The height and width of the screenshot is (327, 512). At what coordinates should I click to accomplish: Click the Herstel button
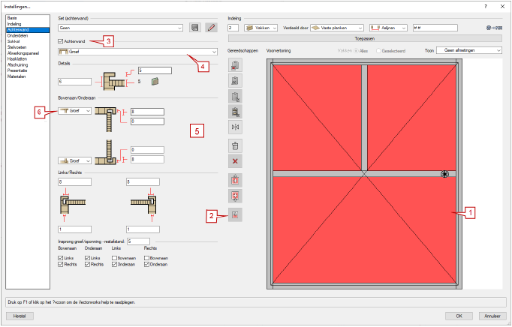tap(20, 316)
